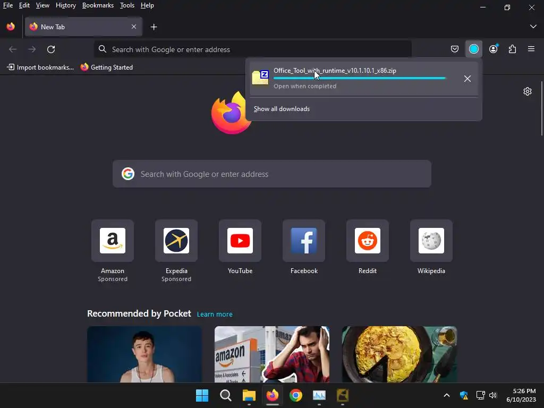Screen dimensions: 544x408
Task: Open the Firefox account icon
Action: pos(493,49)
